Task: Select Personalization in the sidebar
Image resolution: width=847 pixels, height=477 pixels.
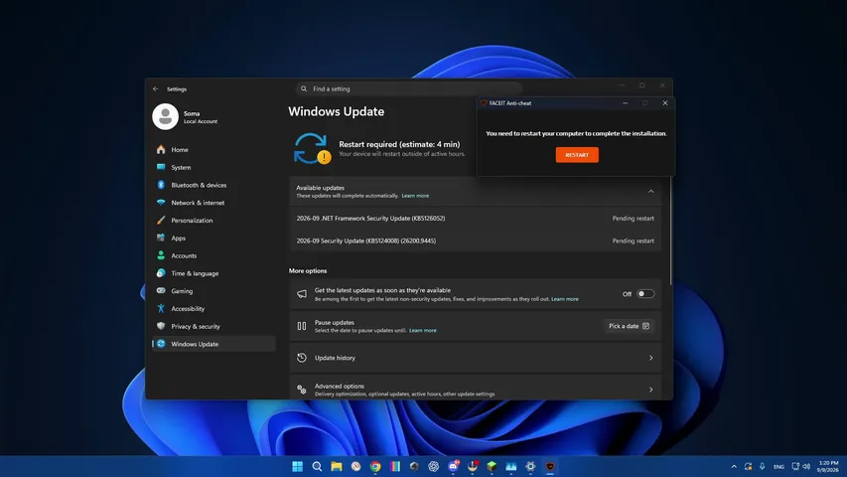Action: click(x=213, y=220)
